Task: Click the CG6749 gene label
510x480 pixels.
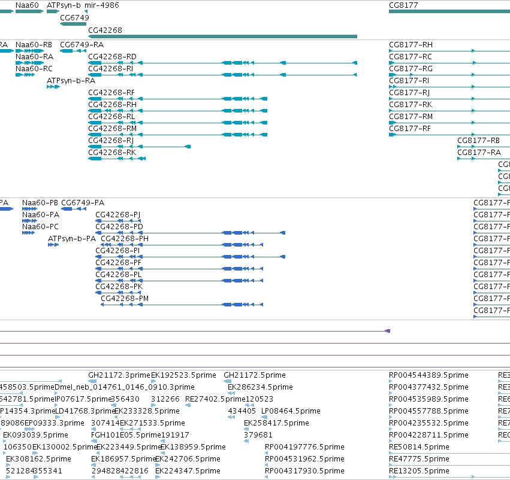Action: [x=74, y=17]
